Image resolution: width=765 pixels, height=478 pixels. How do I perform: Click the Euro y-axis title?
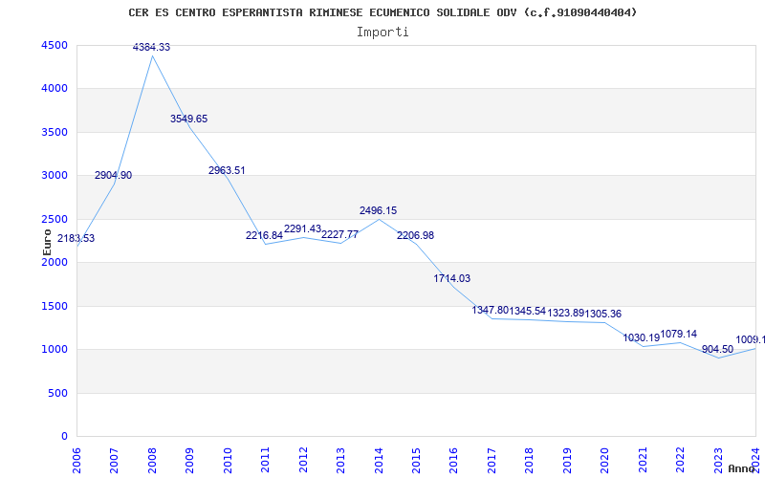click(x=47, y=243)
